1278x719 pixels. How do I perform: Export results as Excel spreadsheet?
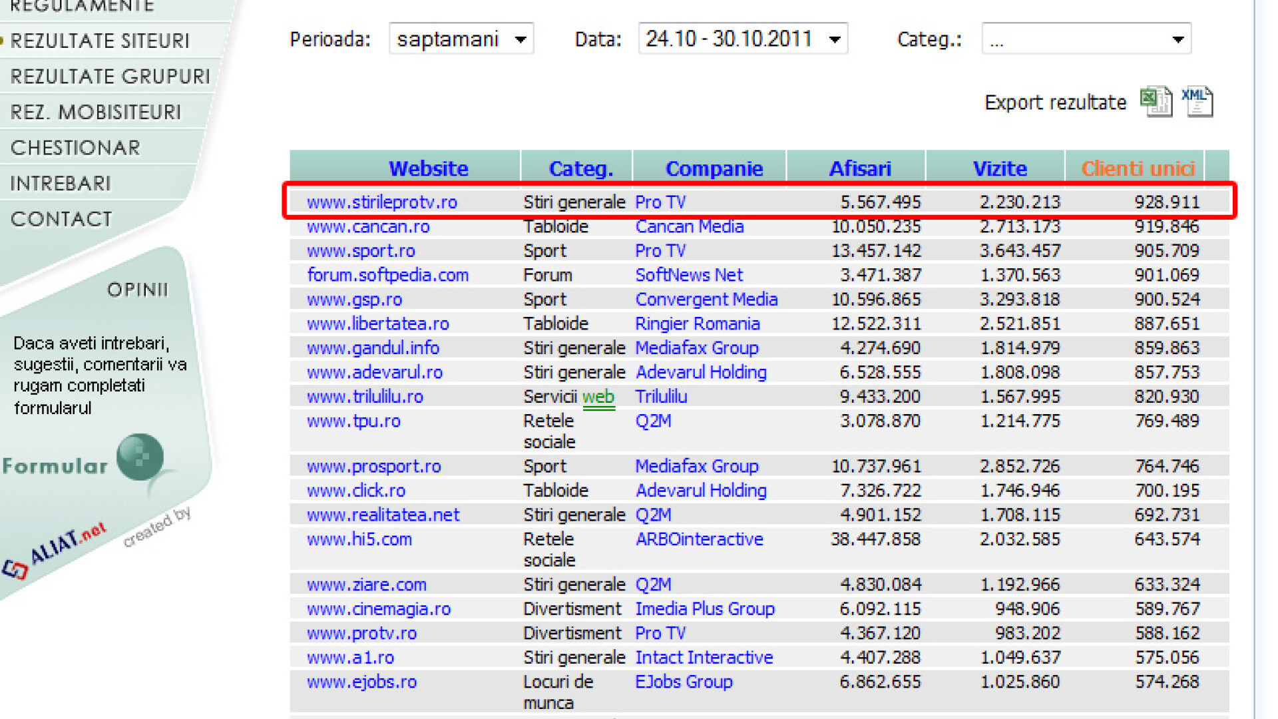1155,101
